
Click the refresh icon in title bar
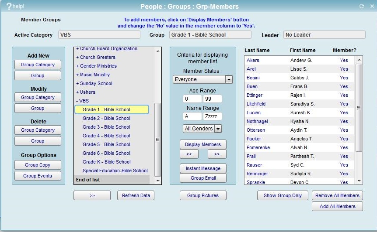pos(362,6)
